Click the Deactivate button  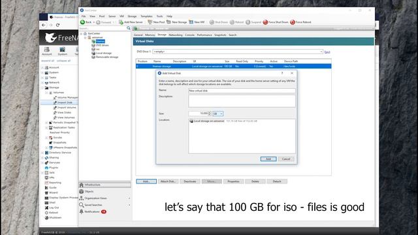click(190, 181)
